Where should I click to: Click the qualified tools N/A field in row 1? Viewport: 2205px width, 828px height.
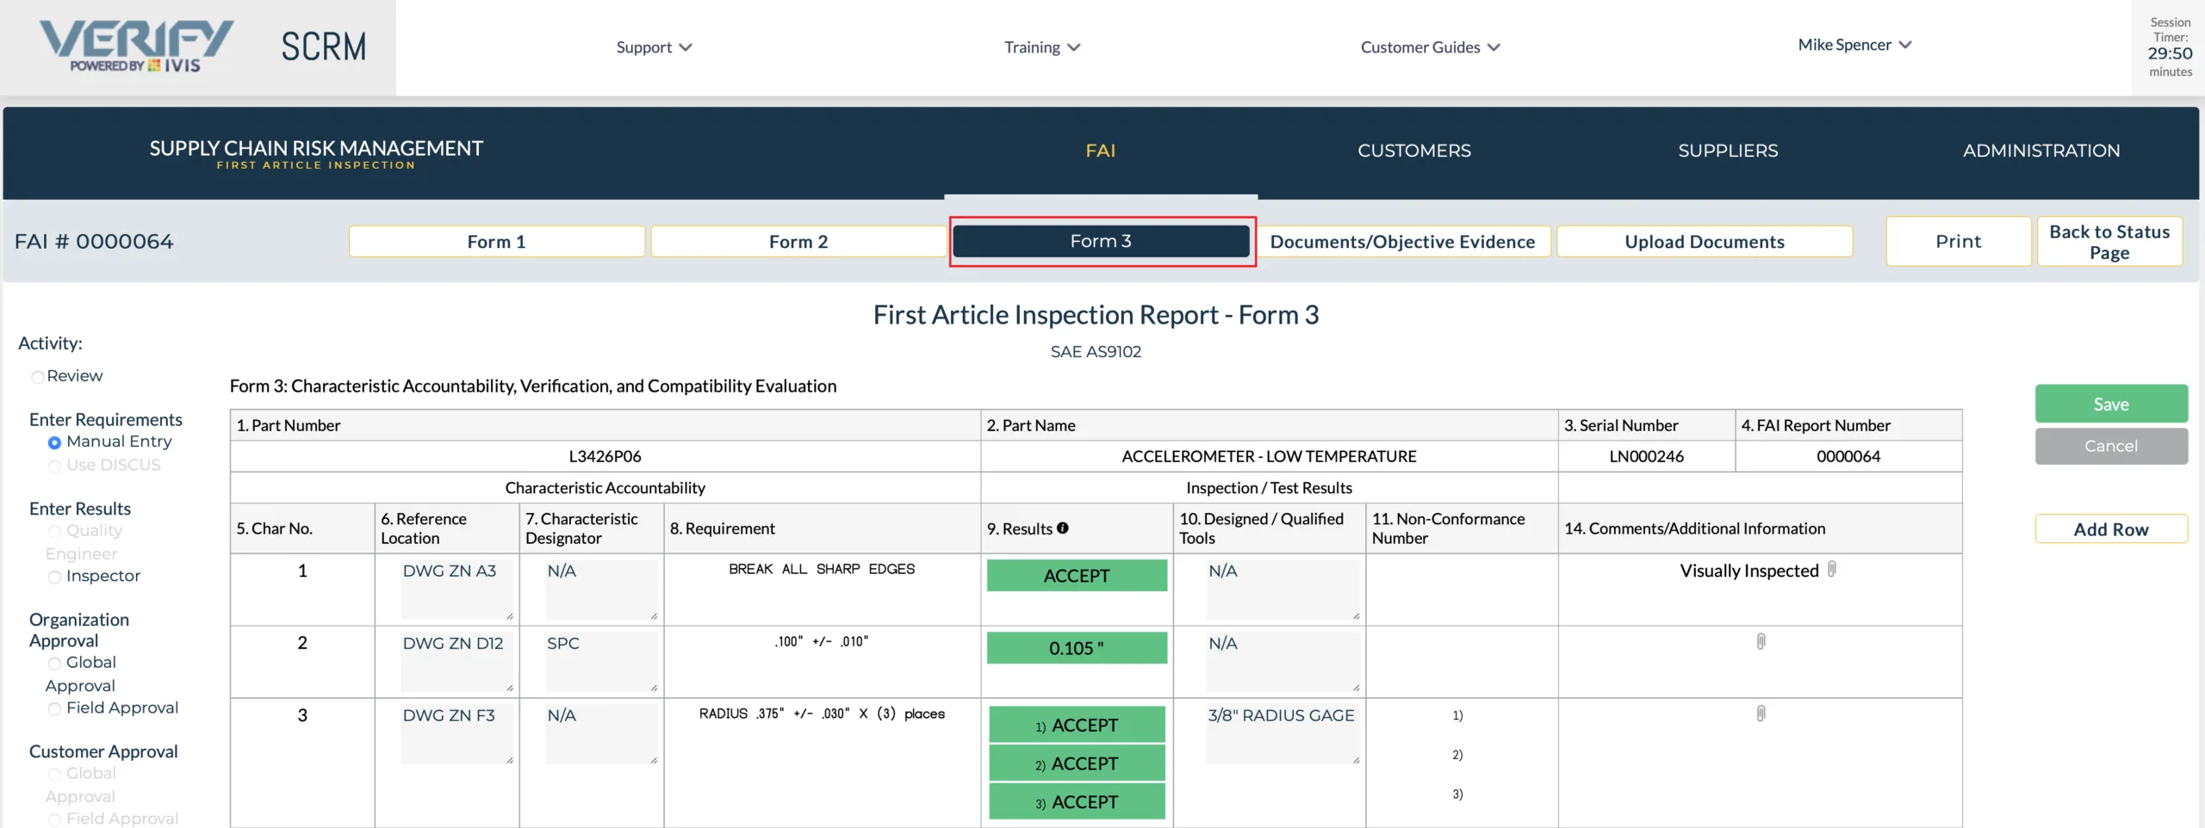[x=1283, y=590]
